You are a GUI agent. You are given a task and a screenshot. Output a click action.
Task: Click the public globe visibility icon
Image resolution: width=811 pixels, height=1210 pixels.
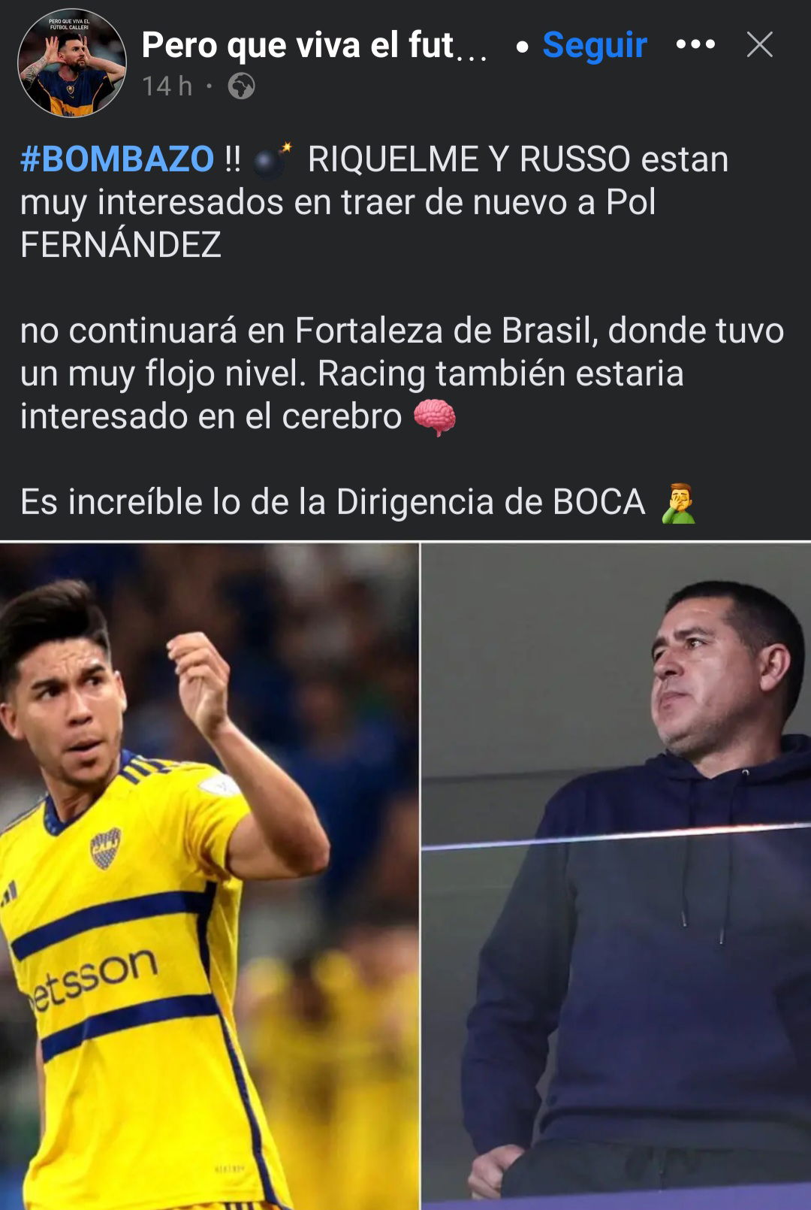pos(241,86)
